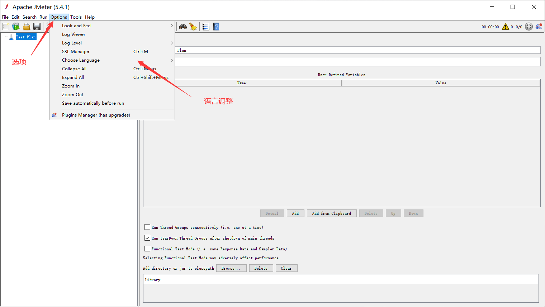Uncheck Run tearDown Thread Groups option
The height and width of the screenshot is (307, 545).
tap(147, 238)
